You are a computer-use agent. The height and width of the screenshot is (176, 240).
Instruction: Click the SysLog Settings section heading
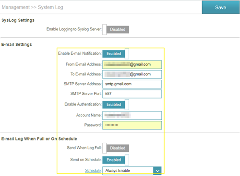(18, 20)
